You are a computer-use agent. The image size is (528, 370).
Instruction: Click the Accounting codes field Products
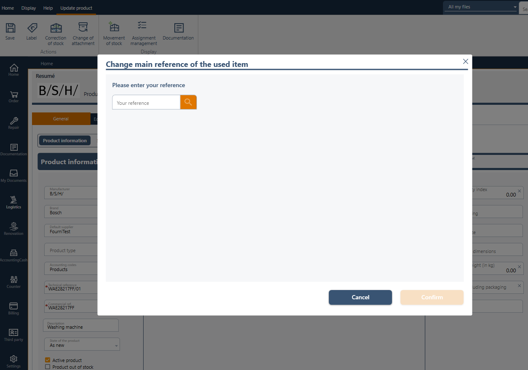[71, 268]
